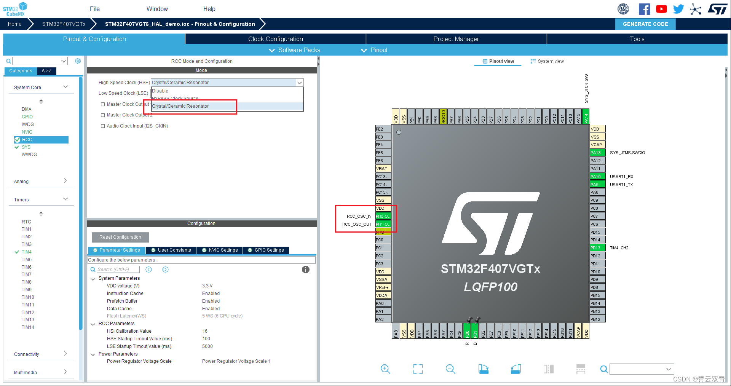Select the PA9 USART1_TX pin
Screen dimensions: 731x386
click(597, 185)
